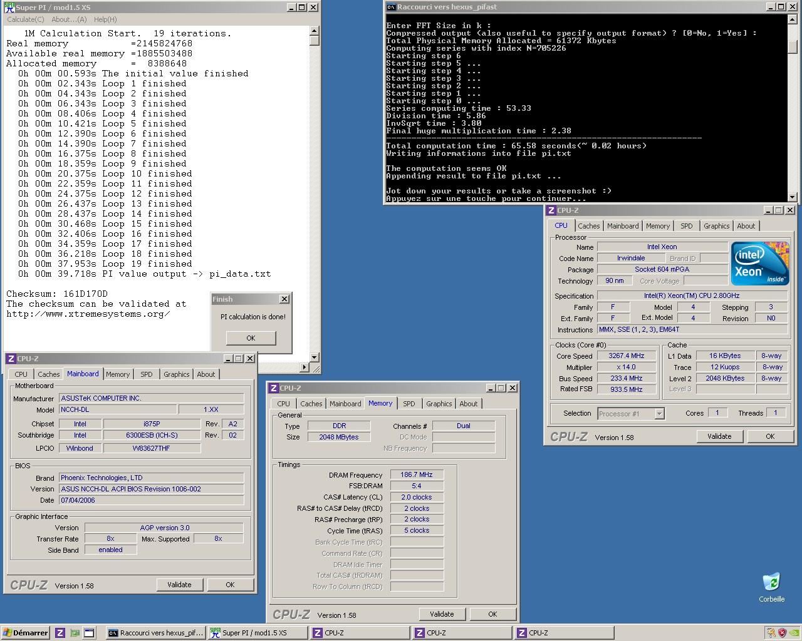Switch to Super PI / mod1.5 XS taskbar button
Viewport: 802px width, 641px height.
(x=258, y=633)
